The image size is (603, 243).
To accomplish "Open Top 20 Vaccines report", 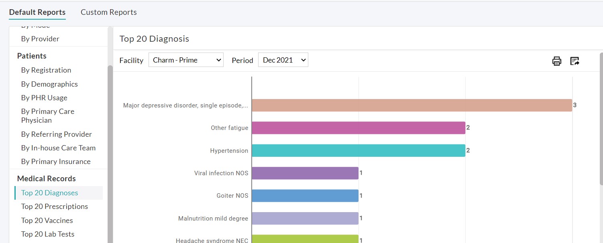I will click(x=47, y=221).
